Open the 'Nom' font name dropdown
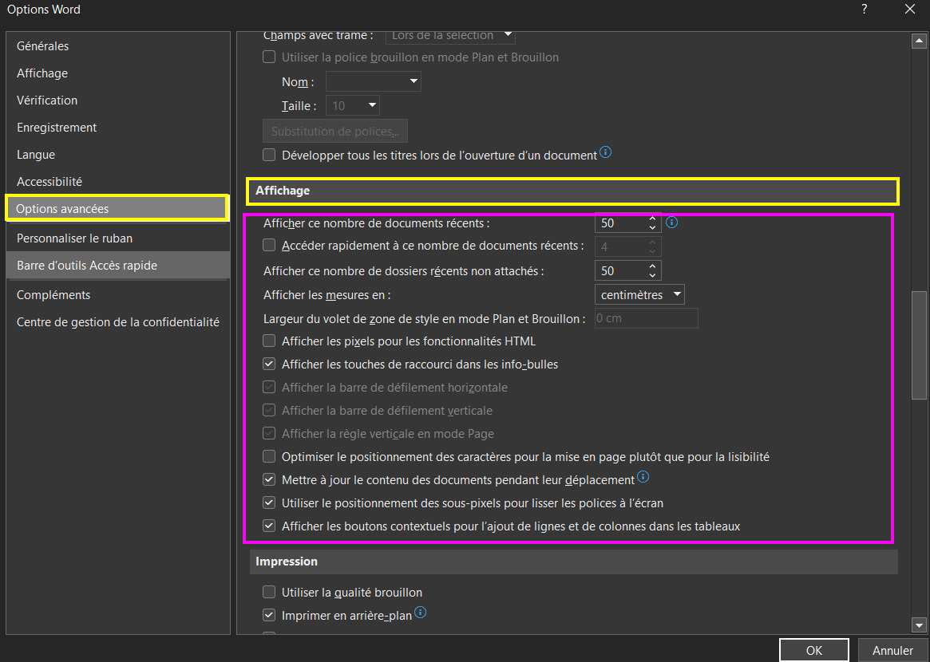Screen dimensions: 930x662 coord(373,81)
